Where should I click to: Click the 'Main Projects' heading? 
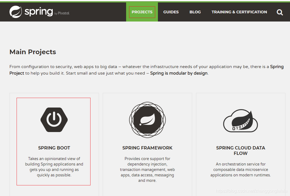[x=33, y=52]
